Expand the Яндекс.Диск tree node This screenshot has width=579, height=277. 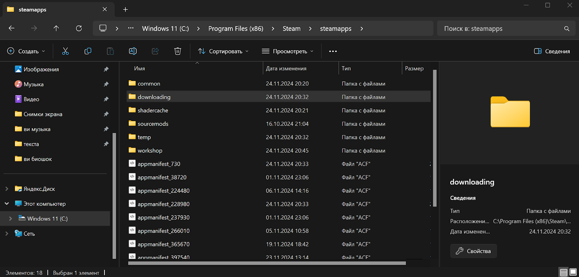click(x=6, y=189)
